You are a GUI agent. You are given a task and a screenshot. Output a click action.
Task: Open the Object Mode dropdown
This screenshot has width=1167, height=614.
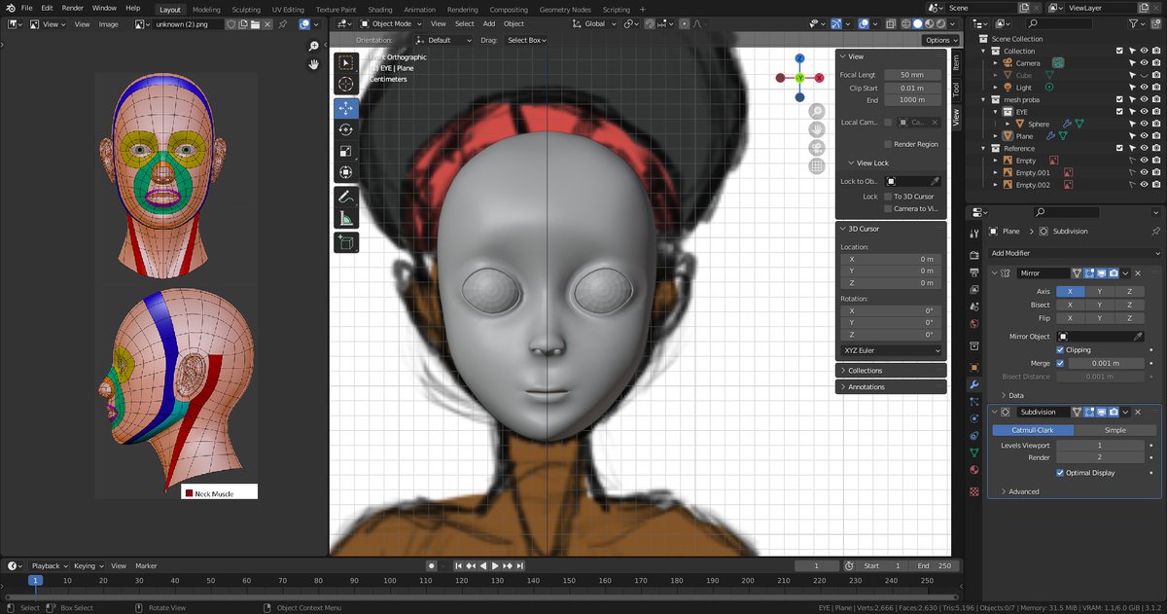(391, 23)
